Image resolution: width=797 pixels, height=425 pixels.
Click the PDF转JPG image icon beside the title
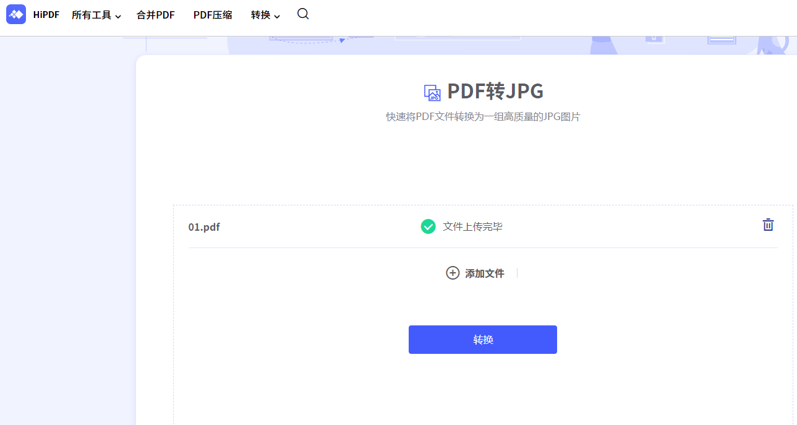(x=432, y=92)
